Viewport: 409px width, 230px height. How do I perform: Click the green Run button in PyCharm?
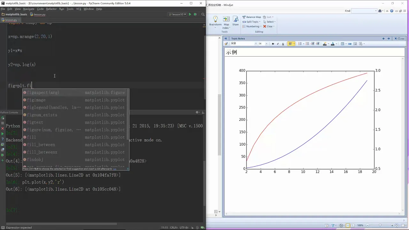pos(190,14)
